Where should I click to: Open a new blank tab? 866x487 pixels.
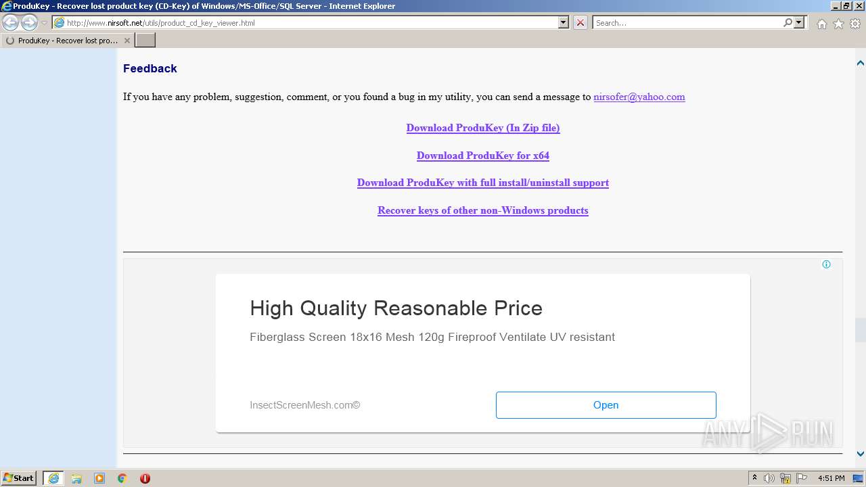pyautogui.click(x=145, y=41)
